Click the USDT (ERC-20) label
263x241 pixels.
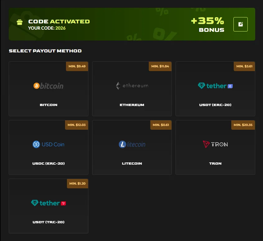tap(215, 105)
